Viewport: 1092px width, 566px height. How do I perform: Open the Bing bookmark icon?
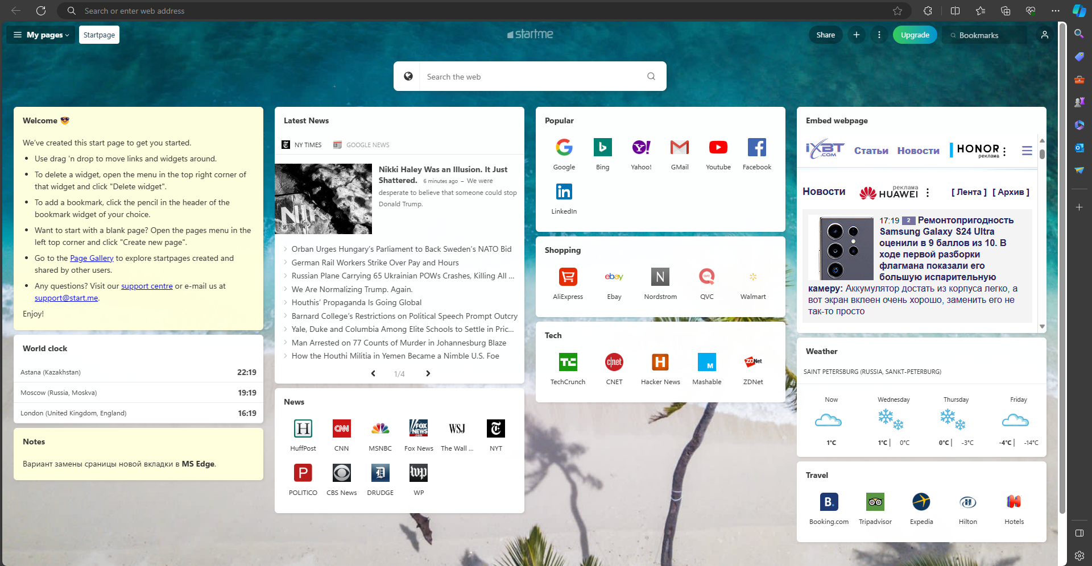point(602,148)
